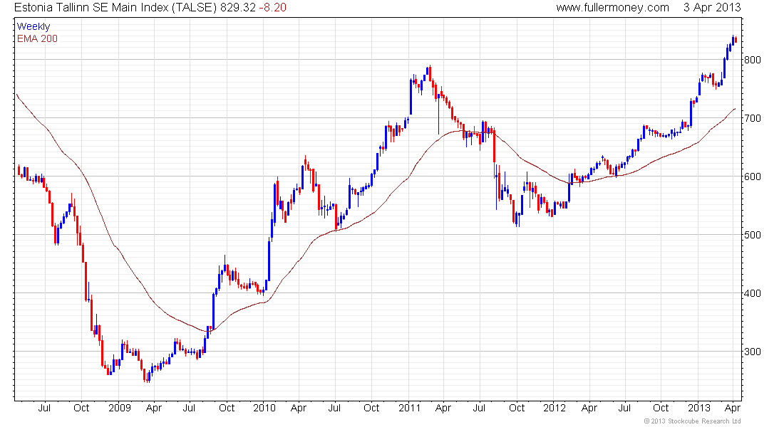Screen dimensions: 784x427
Task: Select the Apr axis label right after 2012
Action: pos(589,408)
